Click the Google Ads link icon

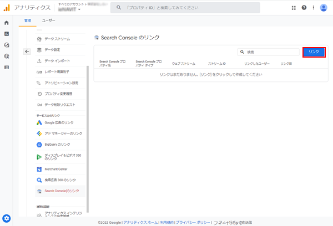(39, 122)
